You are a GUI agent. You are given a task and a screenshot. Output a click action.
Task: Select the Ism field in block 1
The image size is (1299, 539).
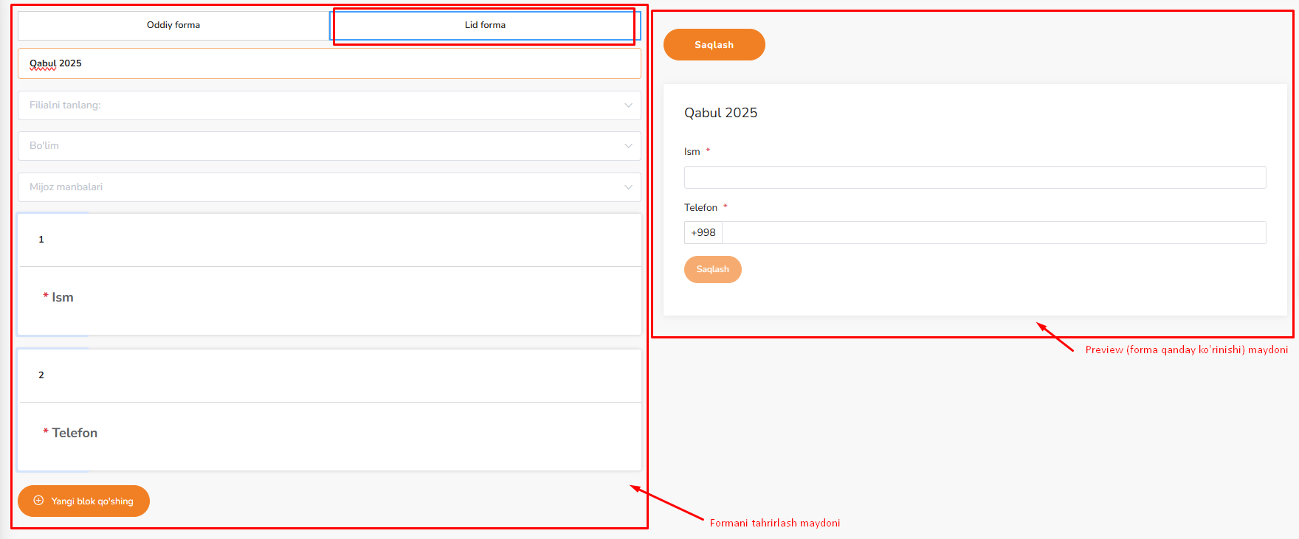click(63, 298)
